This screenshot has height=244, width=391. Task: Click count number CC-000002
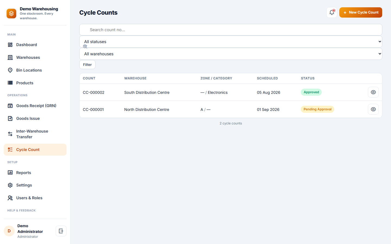click(94, 92)
